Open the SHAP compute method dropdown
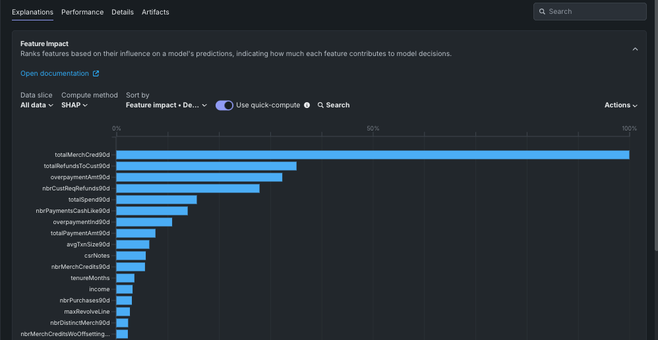Image resolution: width=658 pixels, height=340 pixels. point(75,105)
